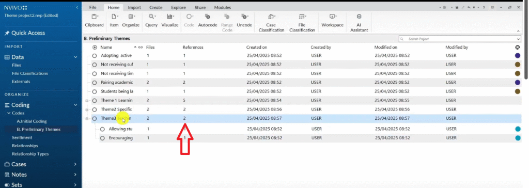Open Externals in sidebar

click(x=21, y=82)
